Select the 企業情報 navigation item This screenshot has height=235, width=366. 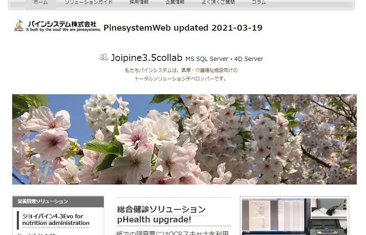[175, 3]
